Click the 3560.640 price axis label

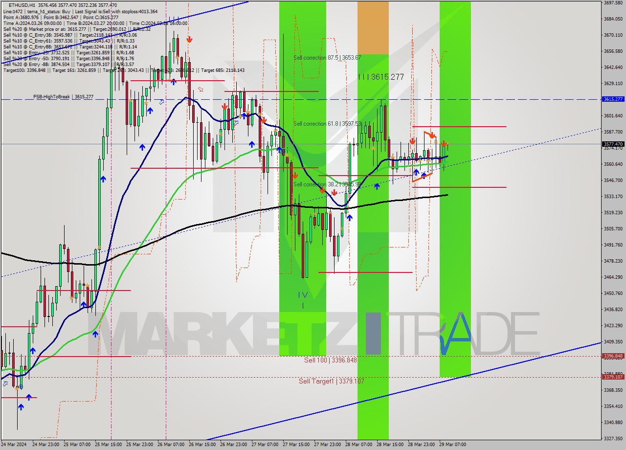(x=613, y=164)
